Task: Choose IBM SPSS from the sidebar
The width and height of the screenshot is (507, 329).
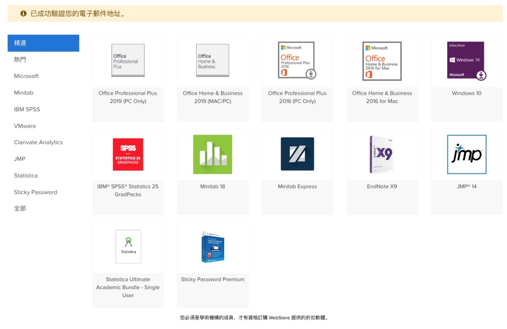Action: tap(27, 109)
